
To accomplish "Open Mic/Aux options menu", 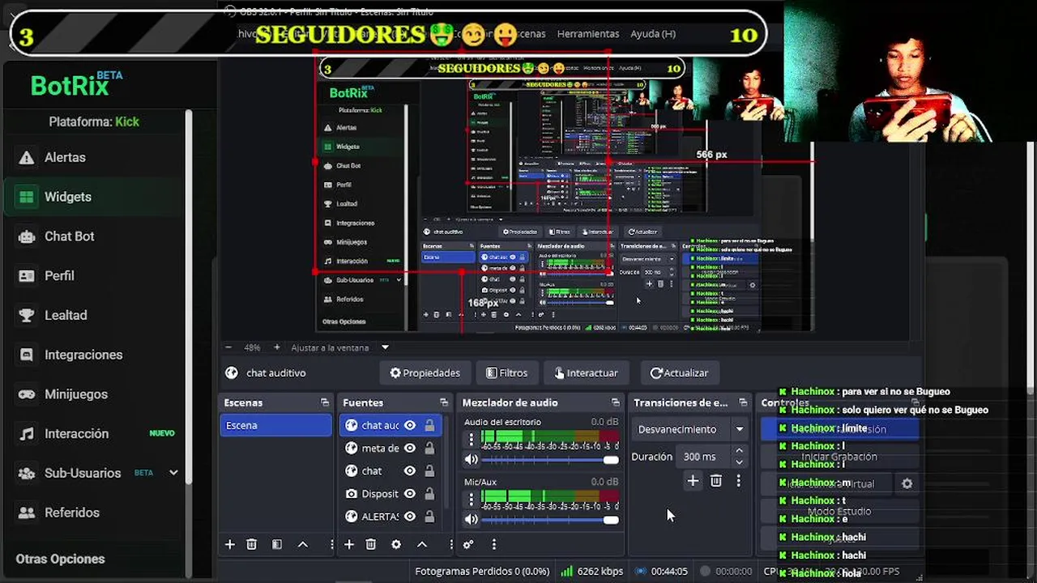I will (472, 499).
